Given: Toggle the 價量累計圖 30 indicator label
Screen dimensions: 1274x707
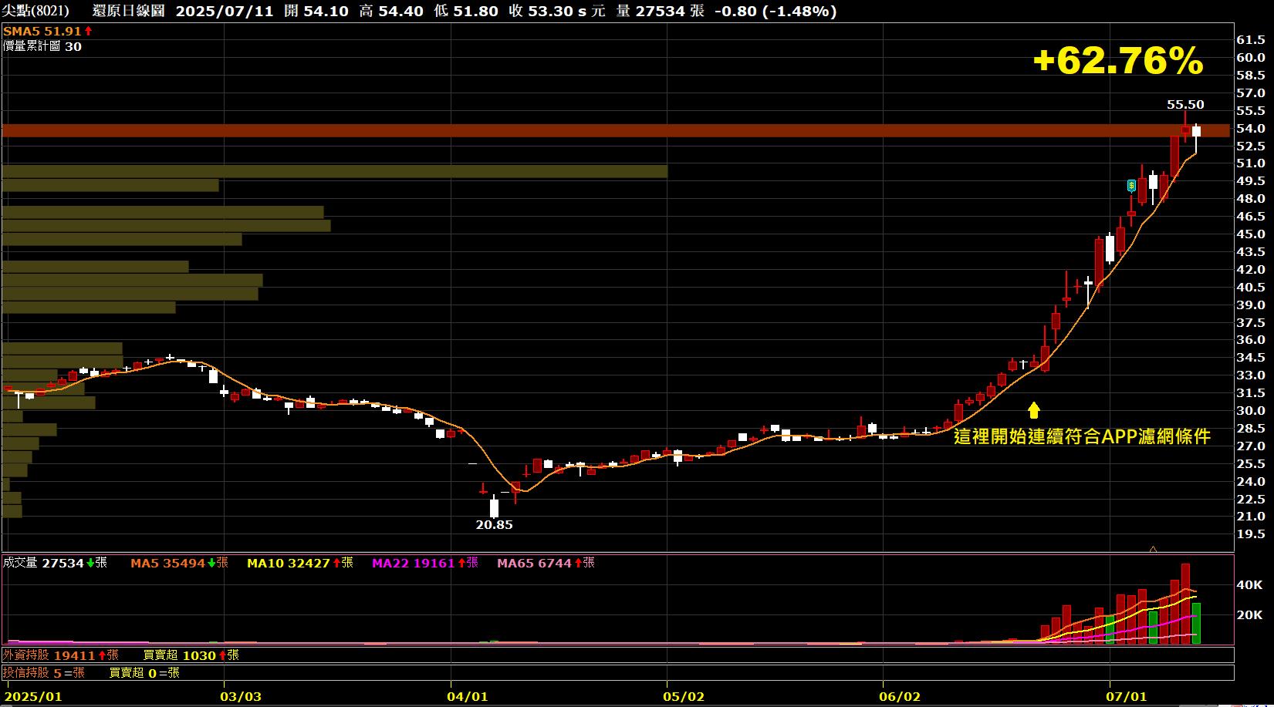Looking at the screenshot, I should (42, 46).
